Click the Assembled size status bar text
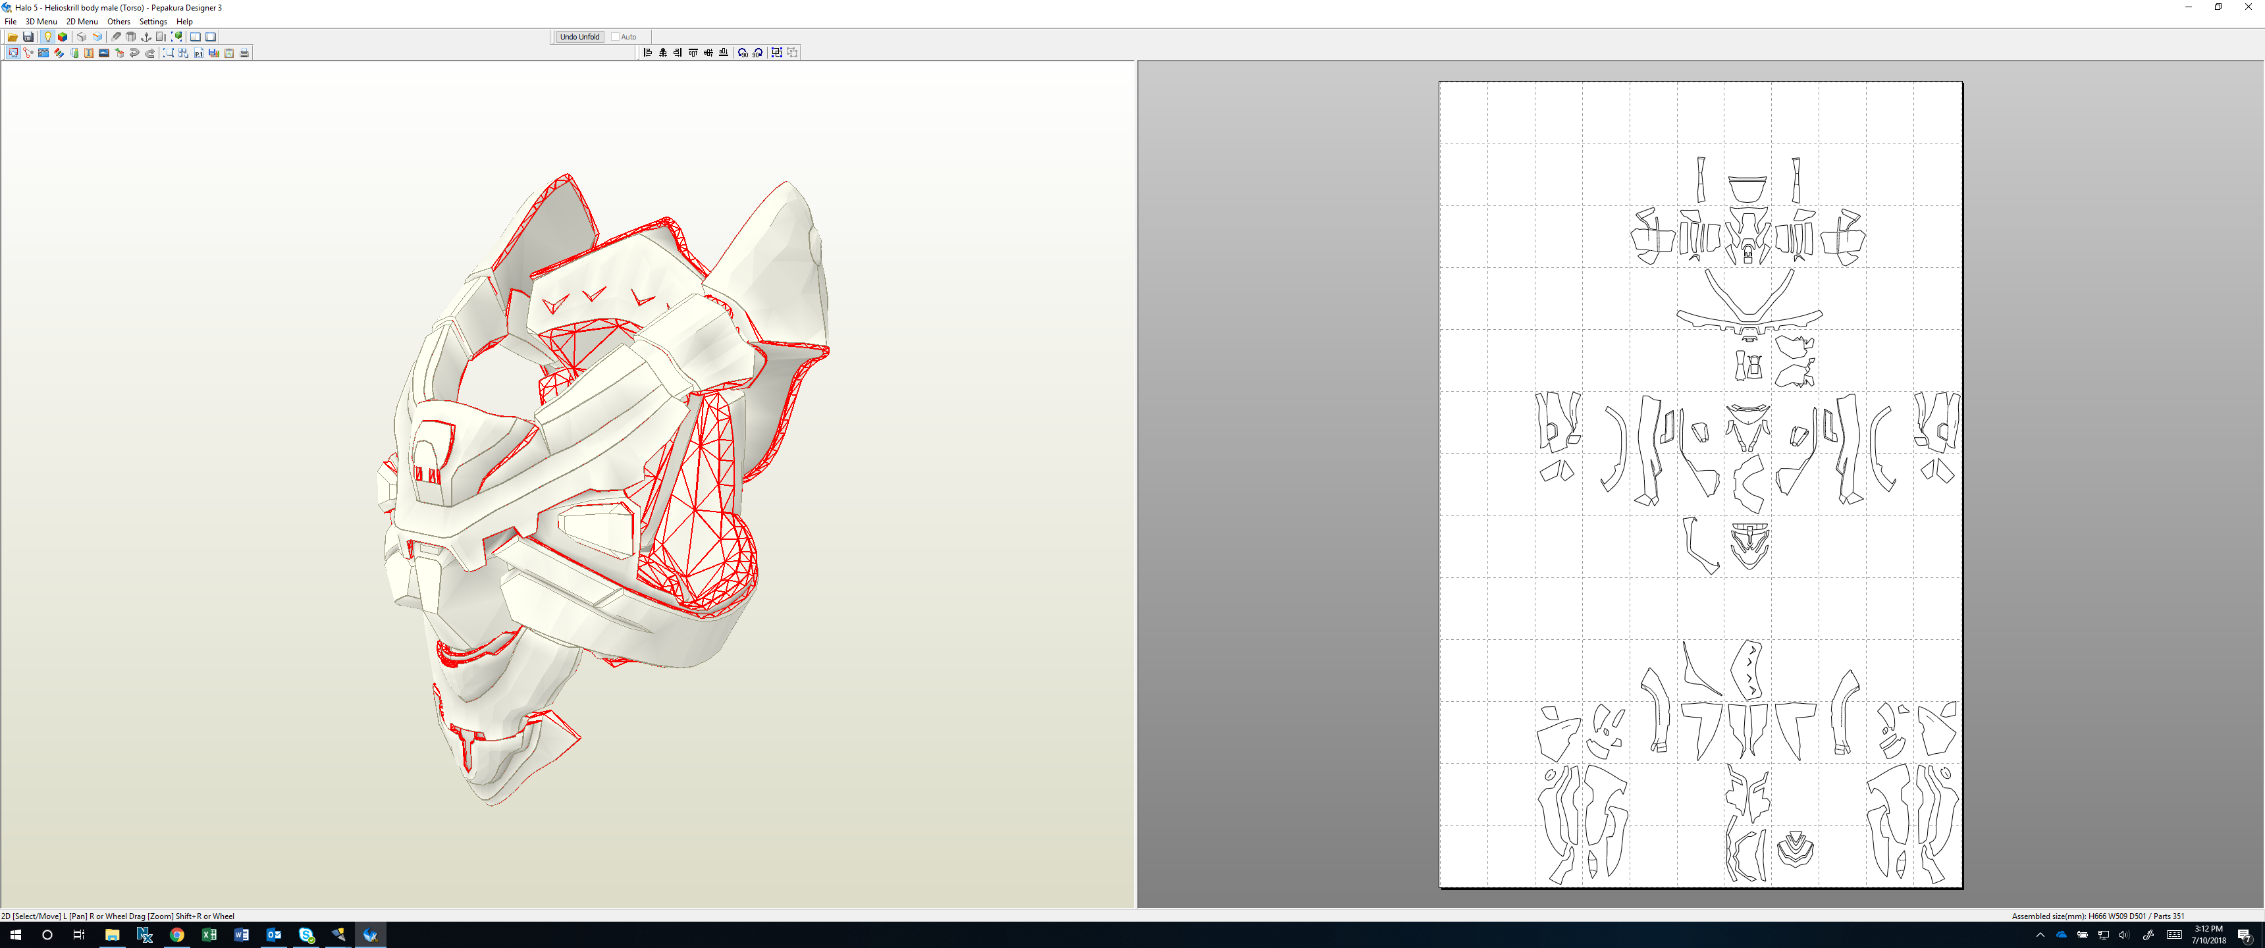Image resolution: width=2265 pixels, height=948 pixels. coord(2098,916)
